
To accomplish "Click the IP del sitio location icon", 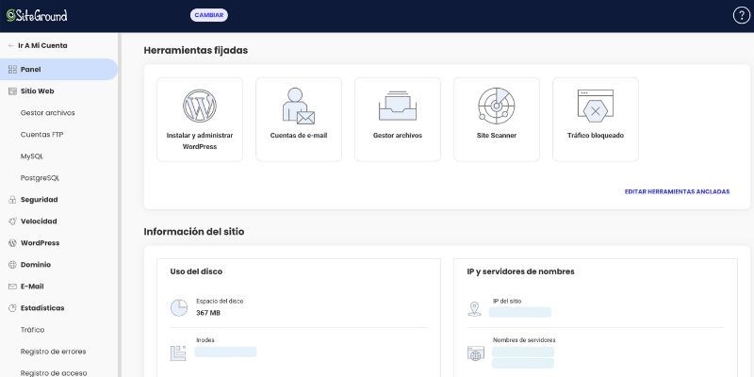I will pos(475,309).
